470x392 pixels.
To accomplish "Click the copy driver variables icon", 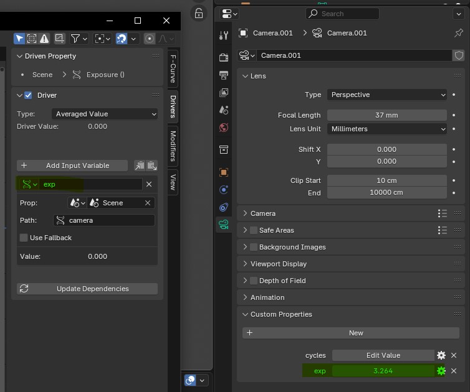I will pos(140,166).
